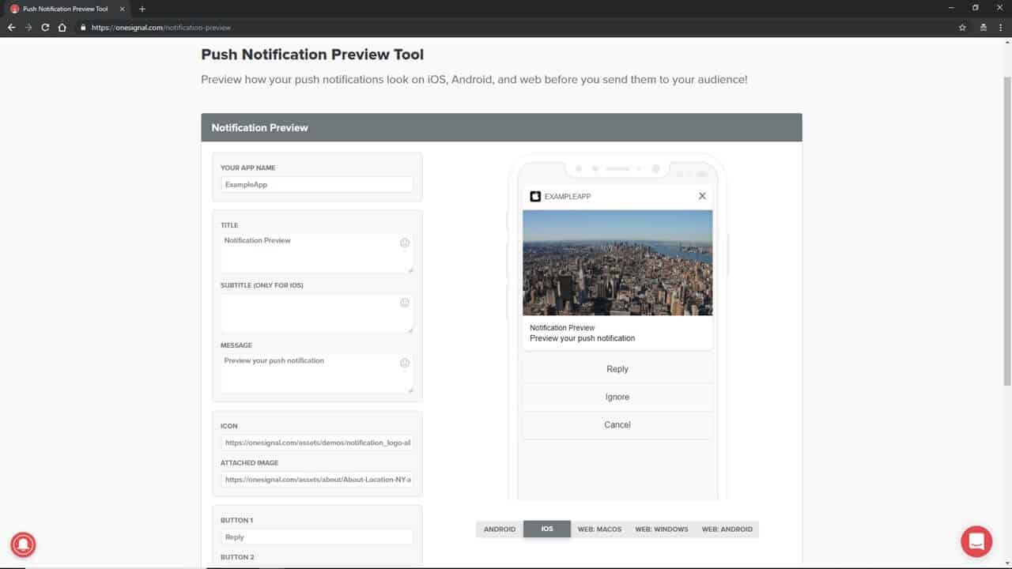Click the 'Preview your push notification' preview text
The height and width of the screenshot is (569, 1012).
pos(582,338)
